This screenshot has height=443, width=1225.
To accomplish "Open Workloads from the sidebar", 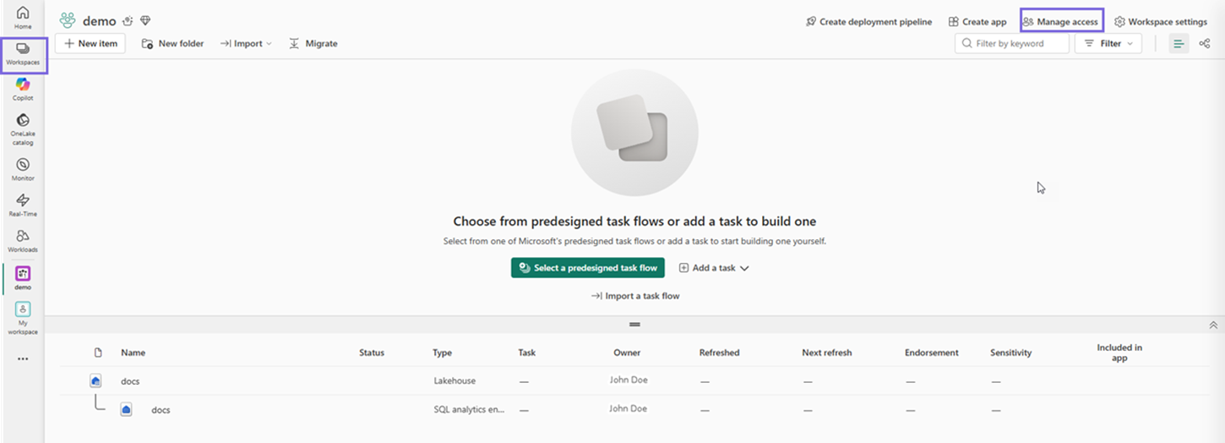I will click(23, 240).
